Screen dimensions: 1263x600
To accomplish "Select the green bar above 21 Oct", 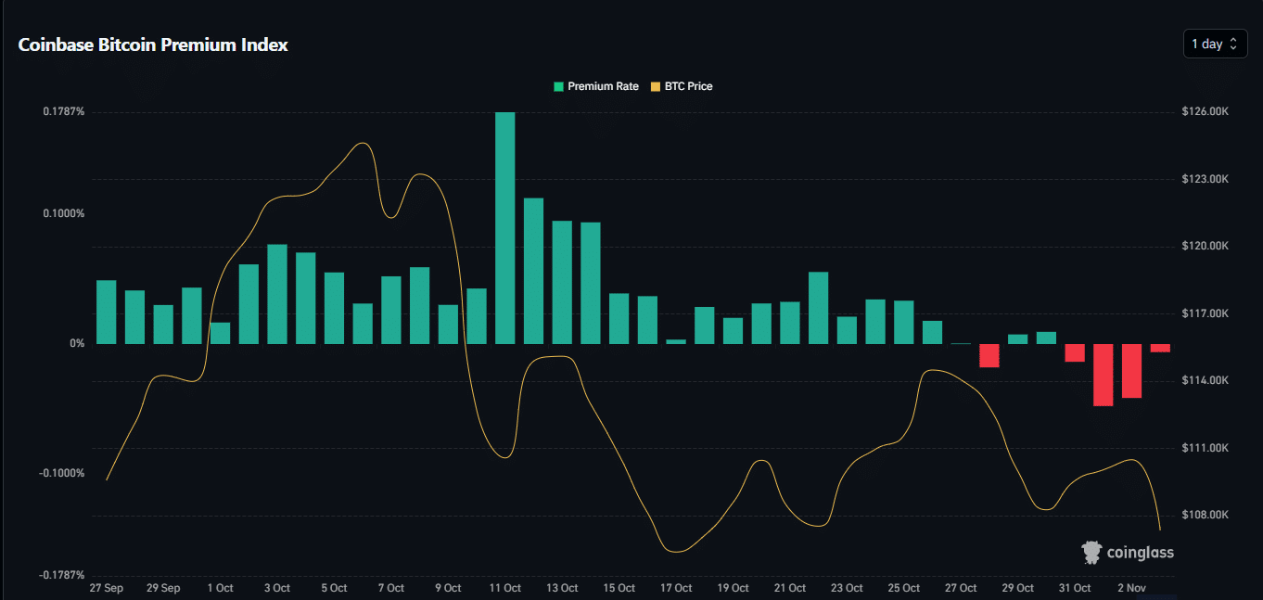I will (790, 323).
